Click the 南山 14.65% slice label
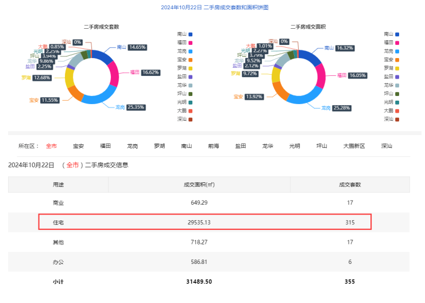The height and width of the screenshot is (303, 425). (132, 47)
